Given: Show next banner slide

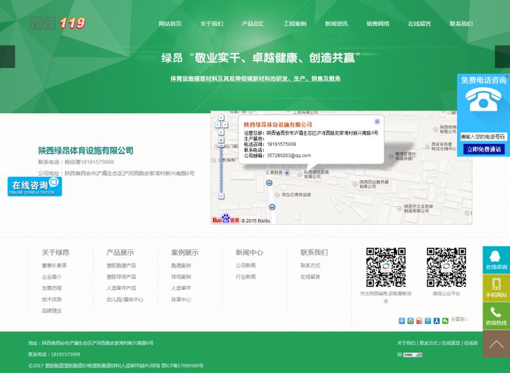Looking at the screenshot, I should (502, 57).
